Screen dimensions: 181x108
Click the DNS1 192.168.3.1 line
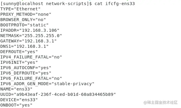tap(24, 46)
